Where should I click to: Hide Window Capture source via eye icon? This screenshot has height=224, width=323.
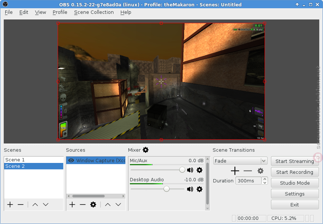pos(71,160)
